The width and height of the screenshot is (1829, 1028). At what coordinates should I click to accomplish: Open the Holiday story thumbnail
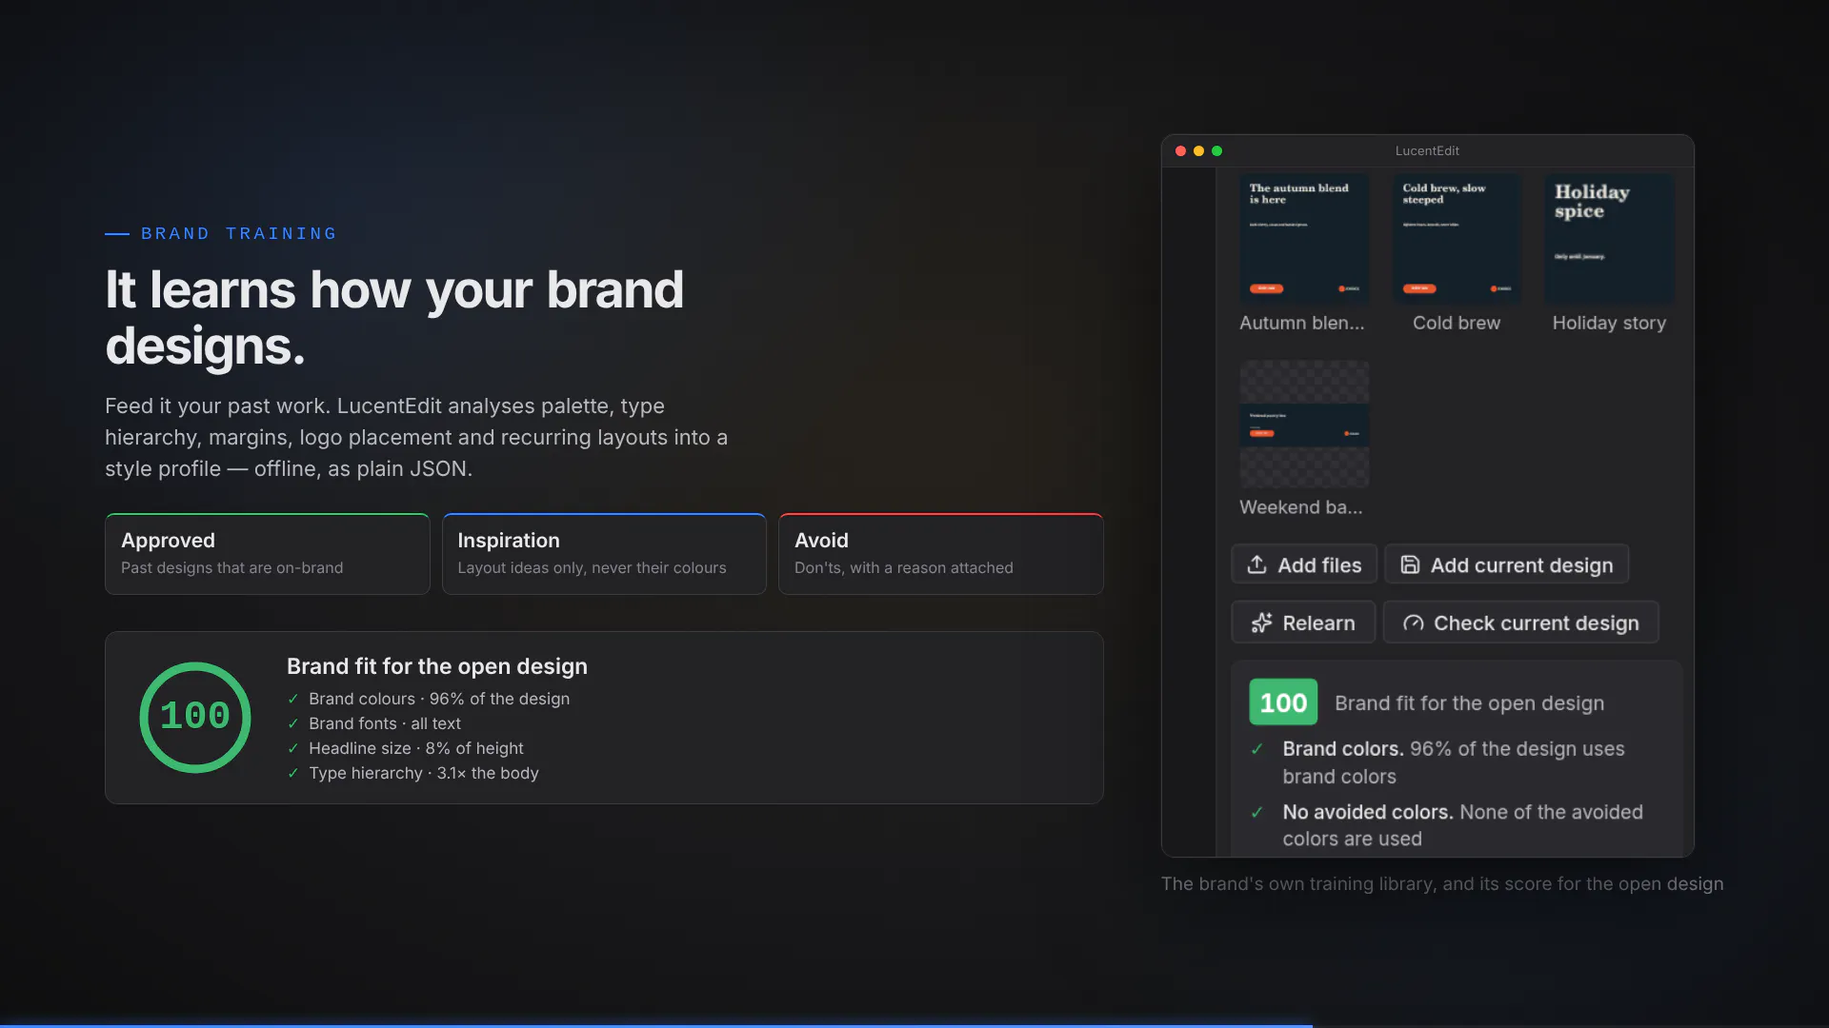1609,239
